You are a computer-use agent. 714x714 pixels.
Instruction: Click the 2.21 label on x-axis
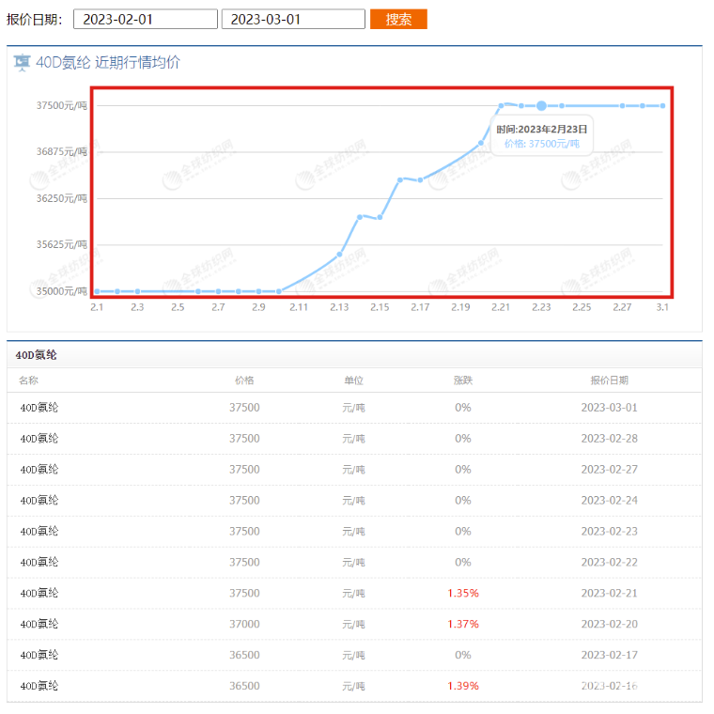point(501,307)
